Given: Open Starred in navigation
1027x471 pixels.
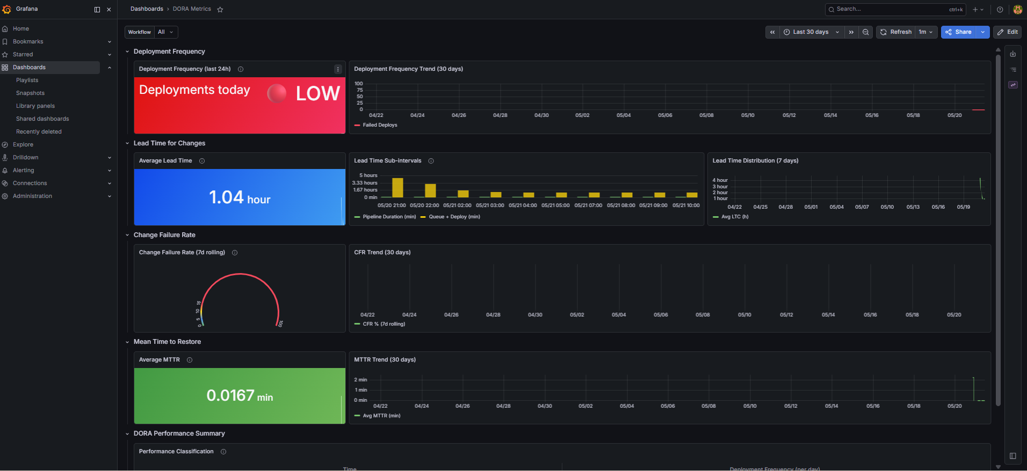Looking at the screenshot, I should pyautogui.click(x=23, y=55).
